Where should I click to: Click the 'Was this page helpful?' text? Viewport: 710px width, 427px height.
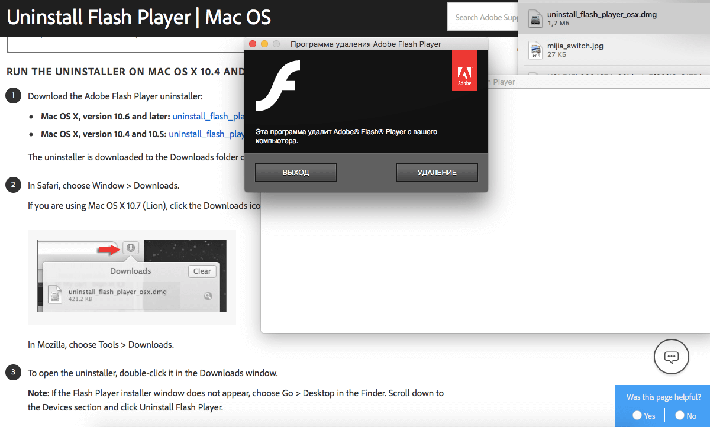[x=664, y=397]
